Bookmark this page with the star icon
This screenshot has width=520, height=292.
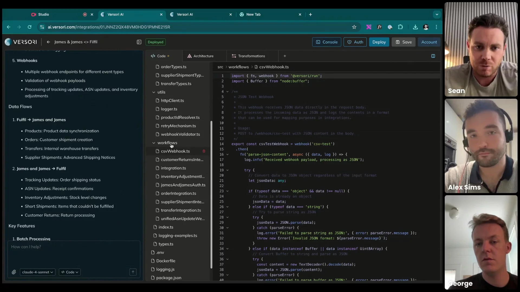pyautogui.click(x=354, y=27)
